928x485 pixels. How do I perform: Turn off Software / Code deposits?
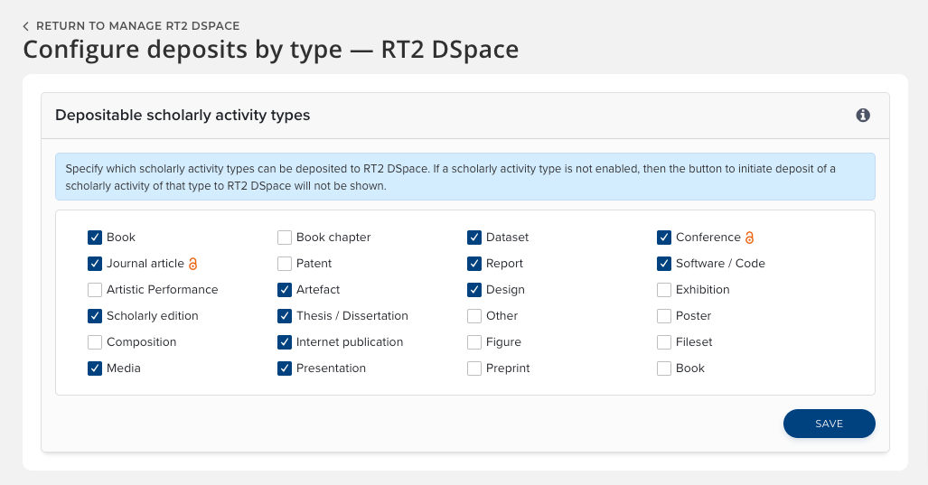tap(664, 264)
